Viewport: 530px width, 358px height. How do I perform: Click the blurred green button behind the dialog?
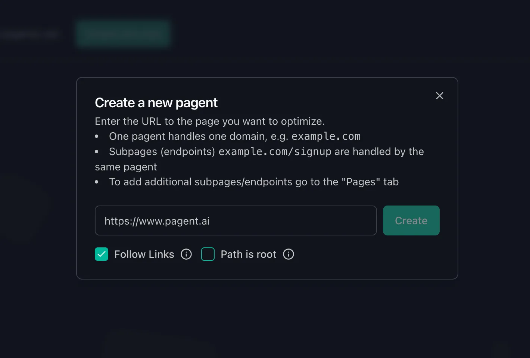click(123, 34)
